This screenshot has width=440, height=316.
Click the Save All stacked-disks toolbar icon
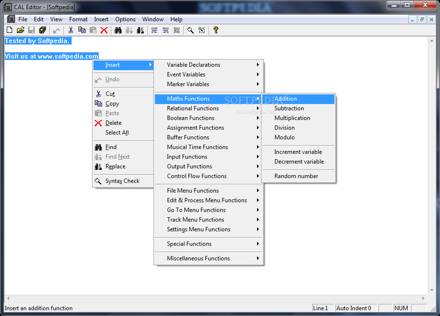coord(43,30)
